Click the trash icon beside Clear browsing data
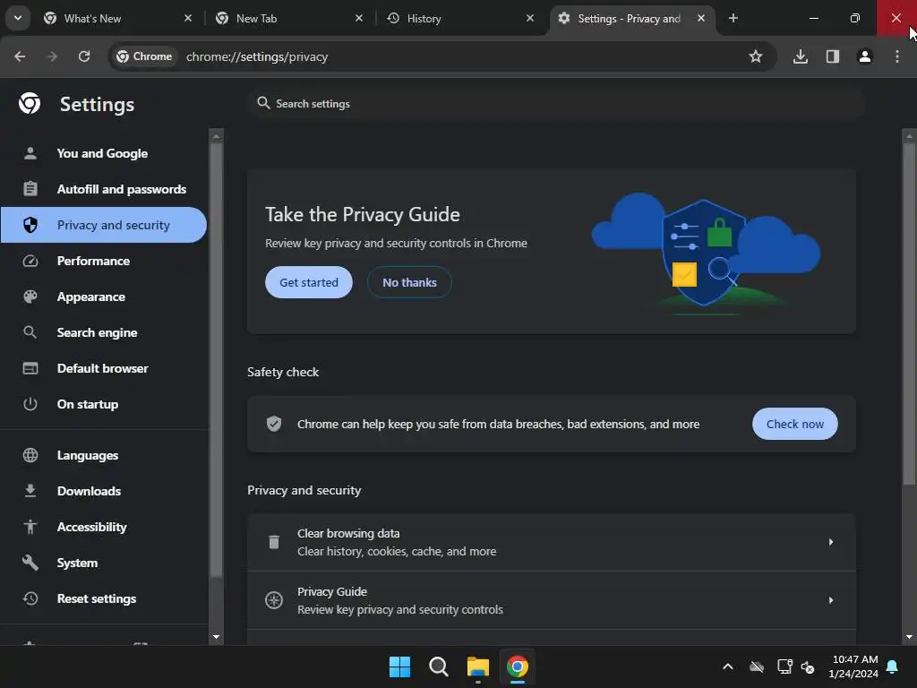 [274, 542]
